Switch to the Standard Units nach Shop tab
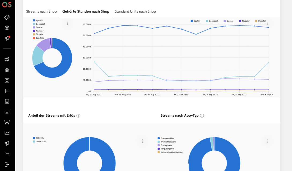This screenshot has width=292, height=171. click(x=135, y=12)
